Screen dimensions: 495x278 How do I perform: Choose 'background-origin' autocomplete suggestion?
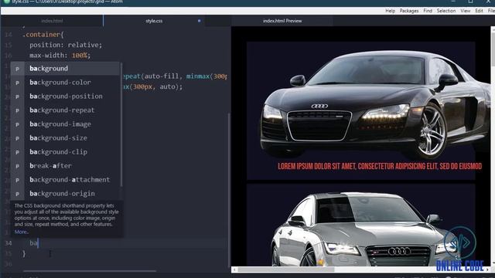point(65,193)
